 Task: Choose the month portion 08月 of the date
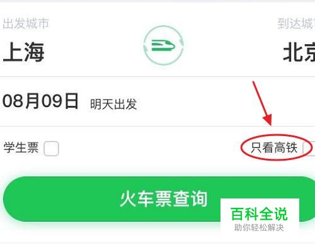[21, 101]
